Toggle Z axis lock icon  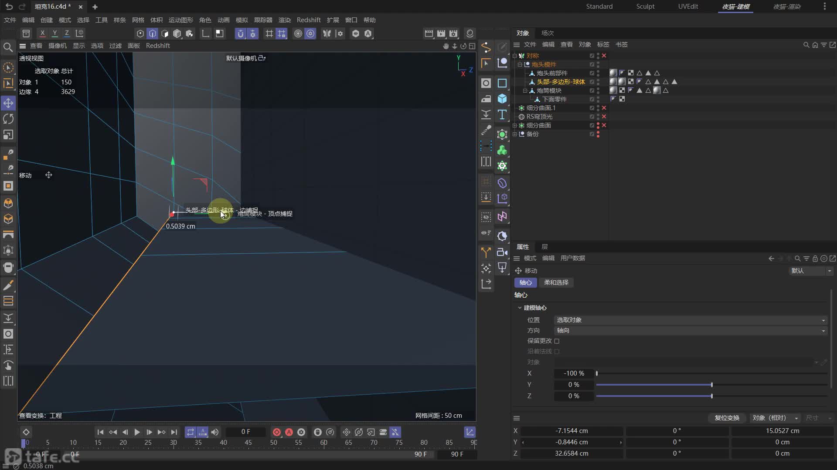[67, 33]
